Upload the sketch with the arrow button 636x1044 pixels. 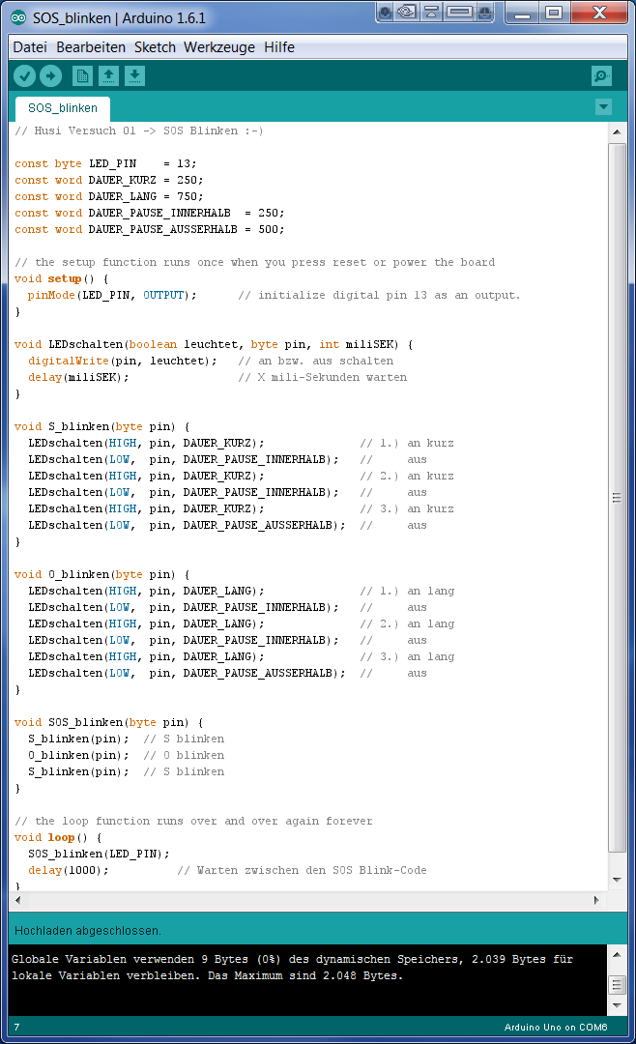coord(50,75)
